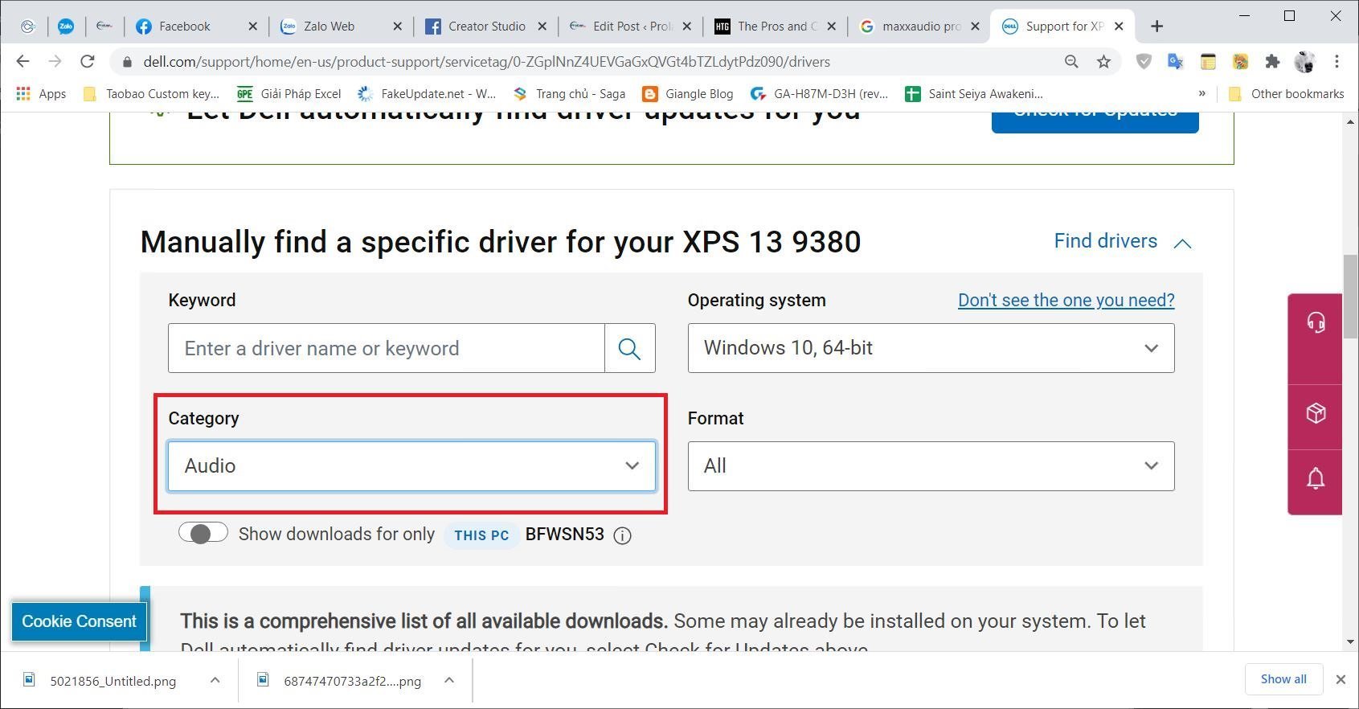Collapse the Find drivers section chevron

tap(1182, 244)
